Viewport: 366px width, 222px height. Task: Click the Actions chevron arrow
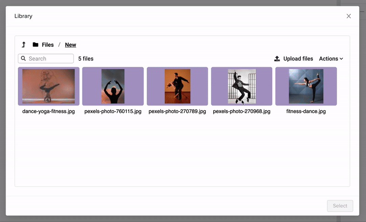[x=341, y=59]
